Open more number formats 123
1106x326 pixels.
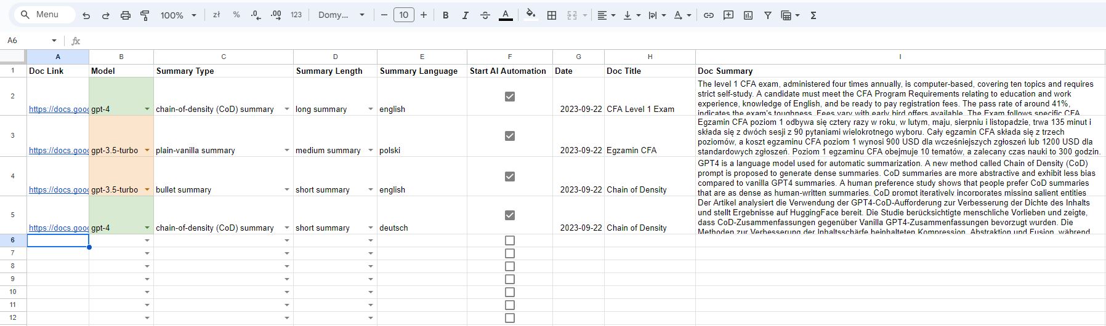coord(296,15)
